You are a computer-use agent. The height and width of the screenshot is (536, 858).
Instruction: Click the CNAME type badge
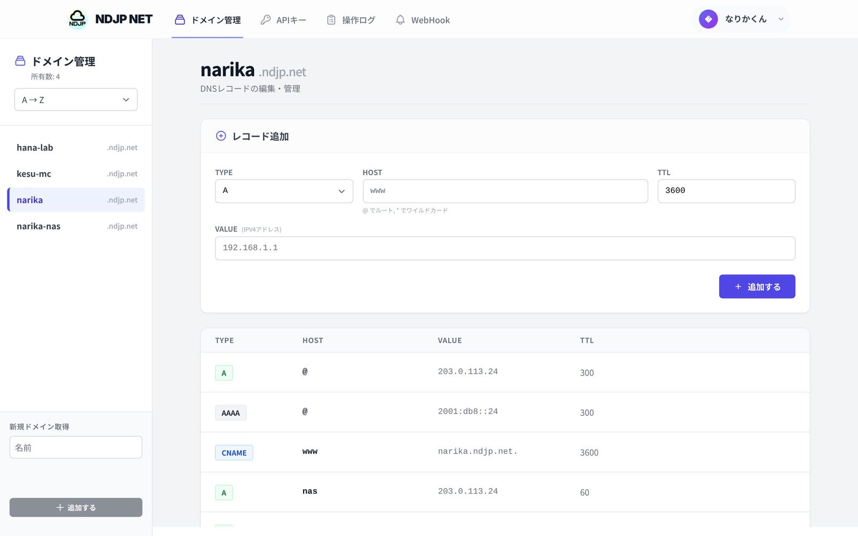tap(234, 452)
